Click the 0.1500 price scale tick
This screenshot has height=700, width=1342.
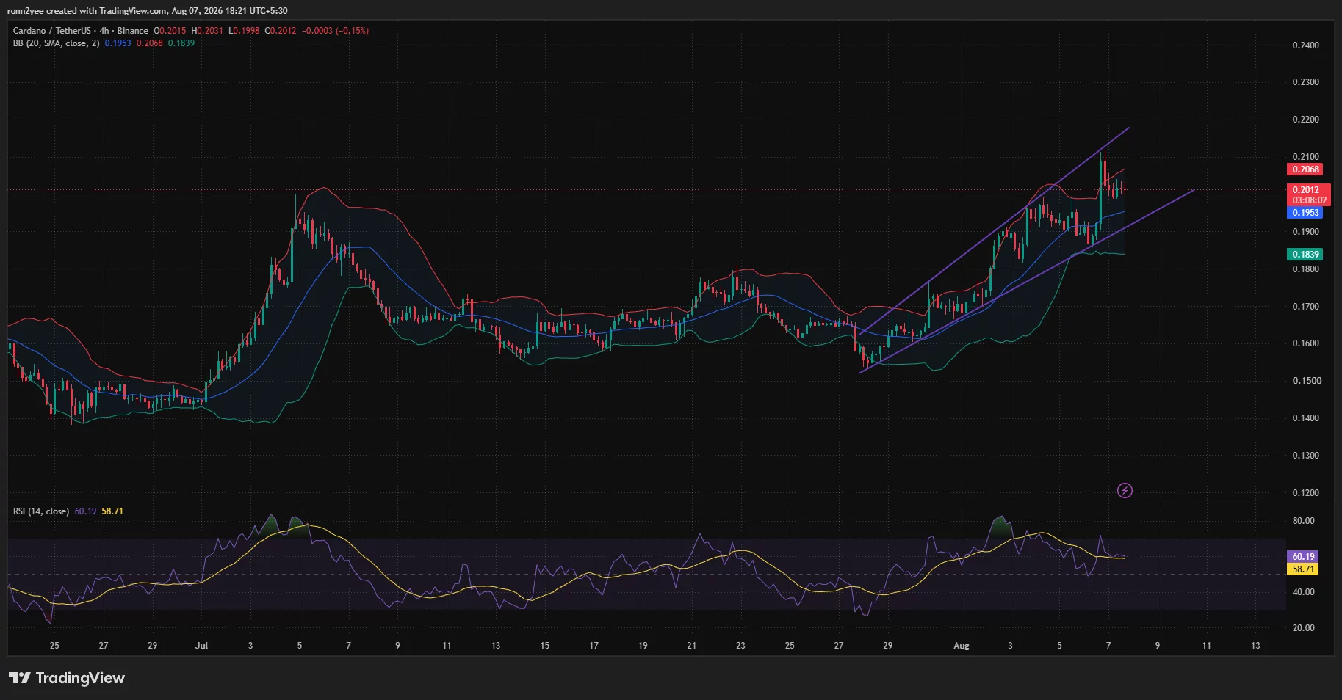(1305, 381)
